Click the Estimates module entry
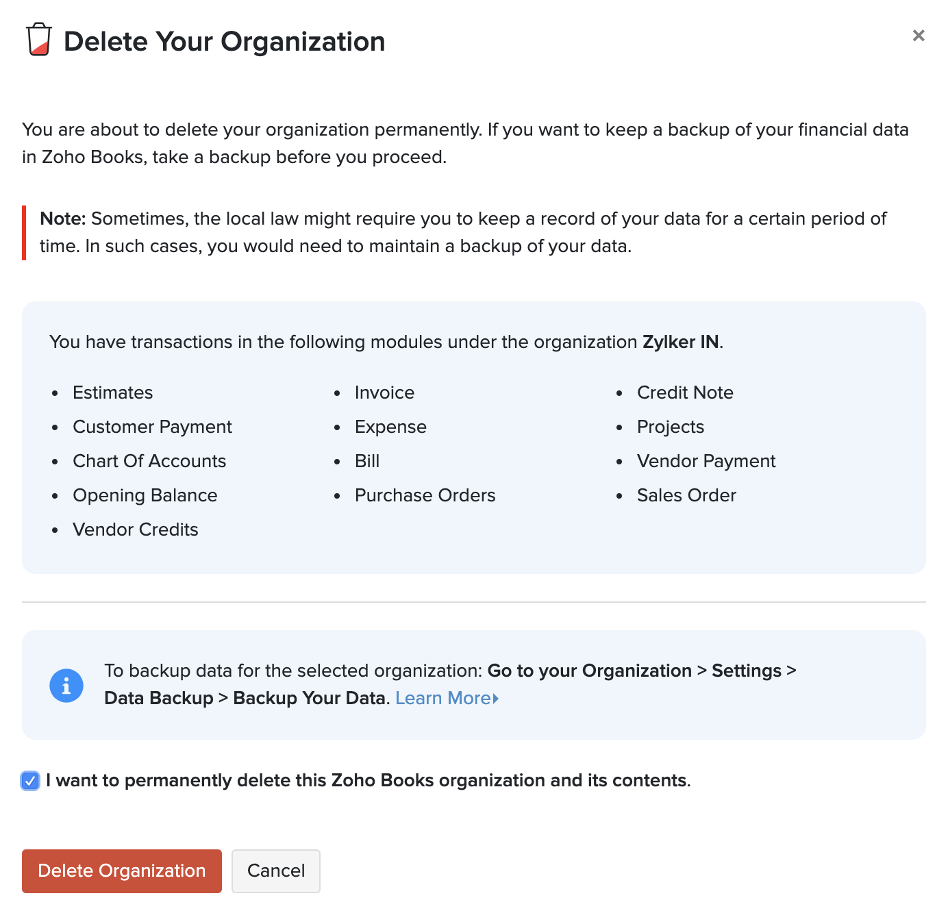This screenshot has width=948, height=911. [113, 392]
